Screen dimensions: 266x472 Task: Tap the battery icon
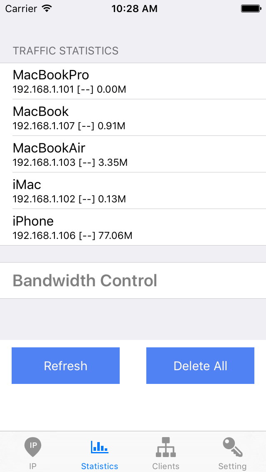pyautogui.click(x=251, y=7)
